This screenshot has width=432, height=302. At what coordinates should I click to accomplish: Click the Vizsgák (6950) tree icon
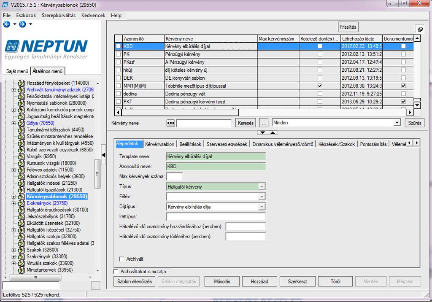click(21, 156)
